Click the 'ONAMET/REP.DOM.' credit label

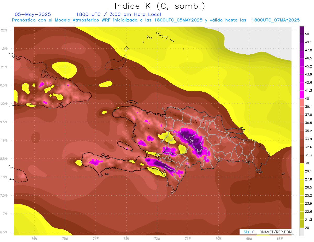coord(276,232)
